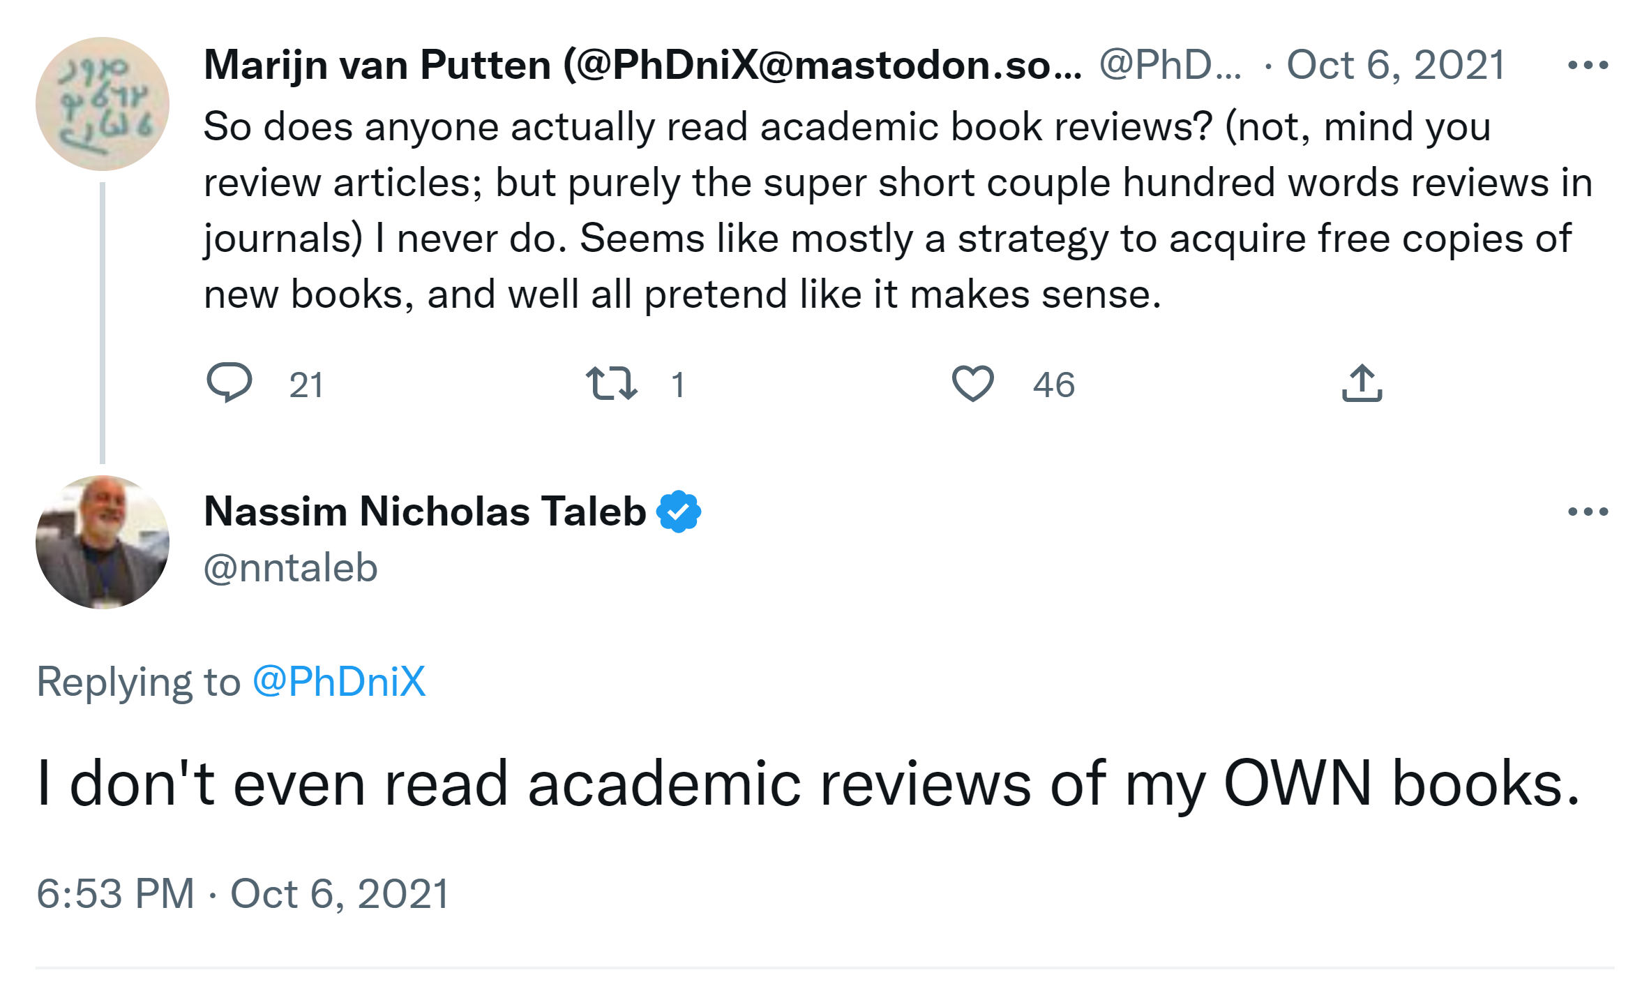Like the tweet with the heart icon
Image resolution: width=1649 pixels, height=991 pixels.
pyautogui.click(x=972, y=383)
